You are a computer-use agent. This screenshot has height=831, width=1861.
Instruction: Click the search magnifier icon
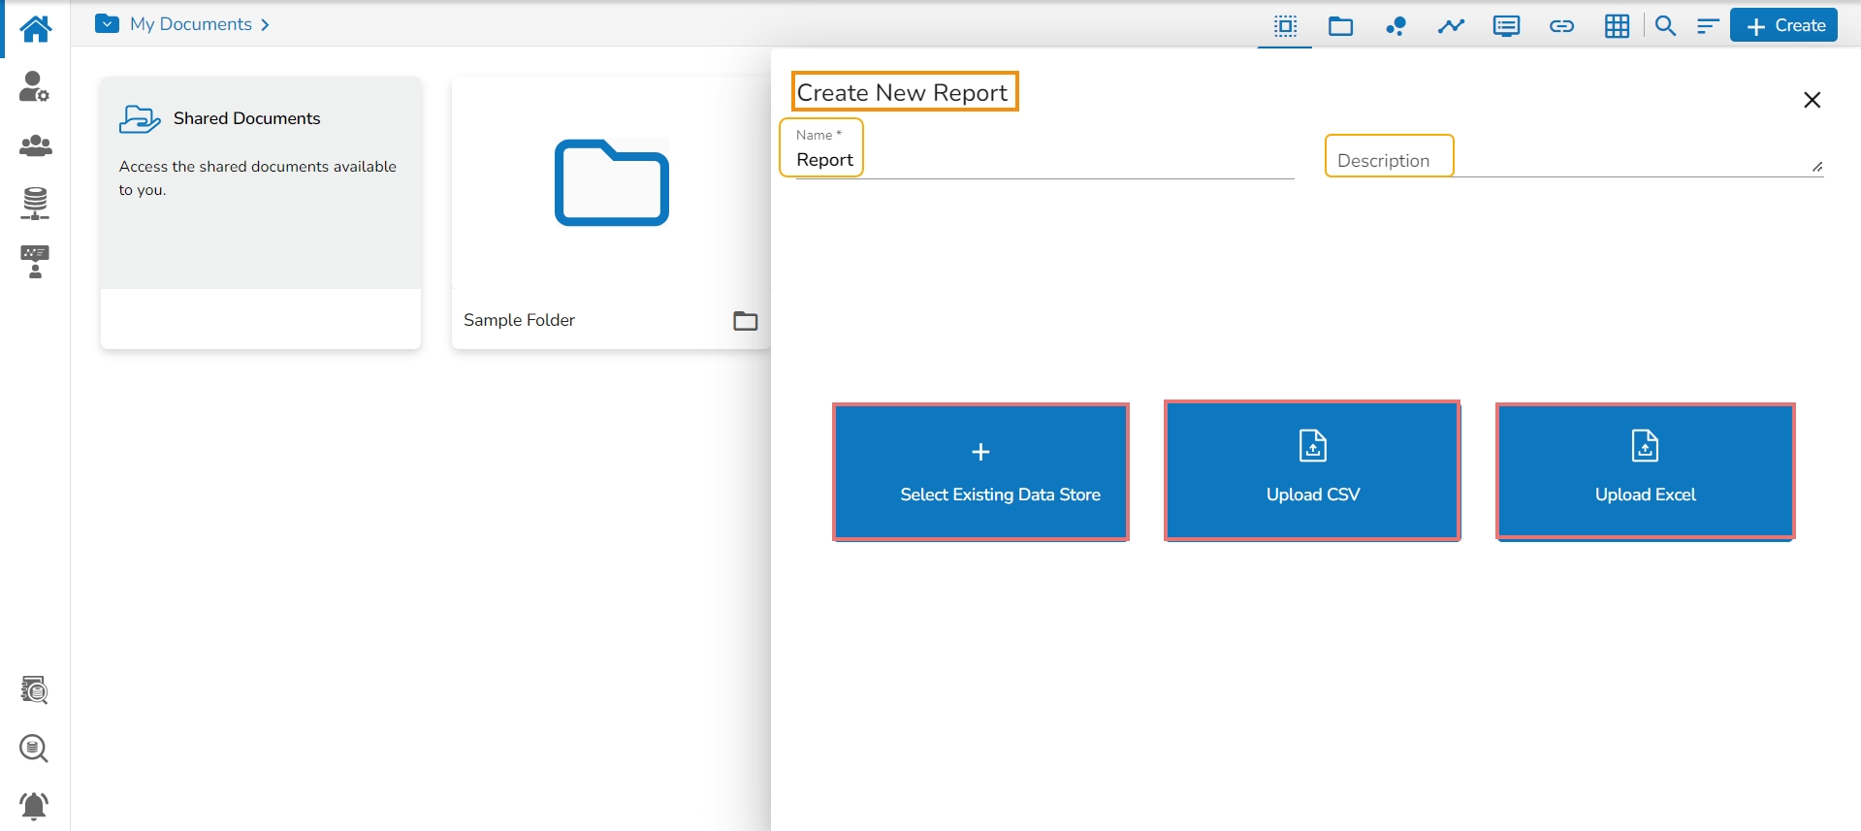1665,26
